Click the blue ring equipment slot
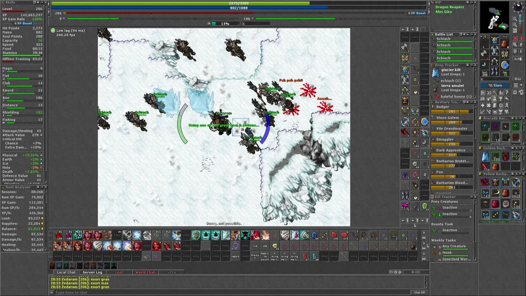Image resolution: width=526 pixels, height=296 pixels. (x=505, y=65)
